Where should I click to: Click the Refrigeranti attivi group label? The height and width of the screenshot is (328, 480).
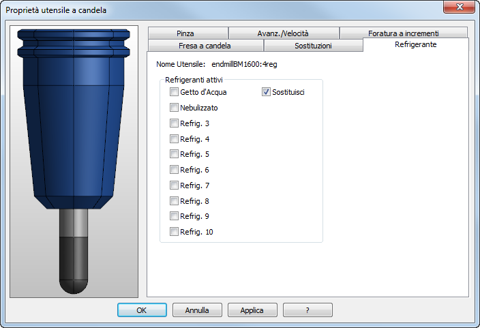[194, 80]
